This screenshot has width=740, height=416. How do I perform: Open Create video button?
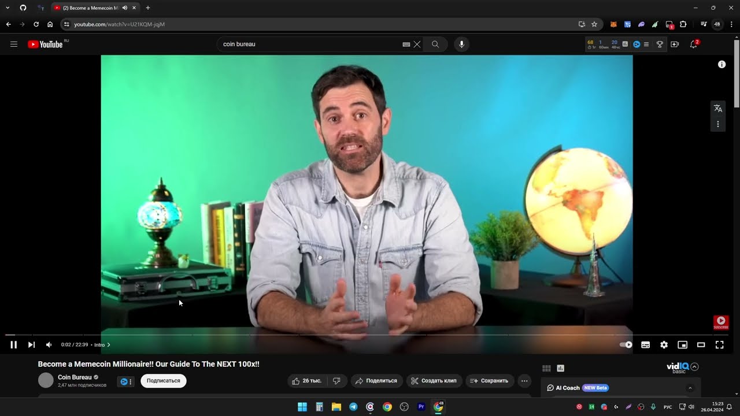tap(675, 44)
